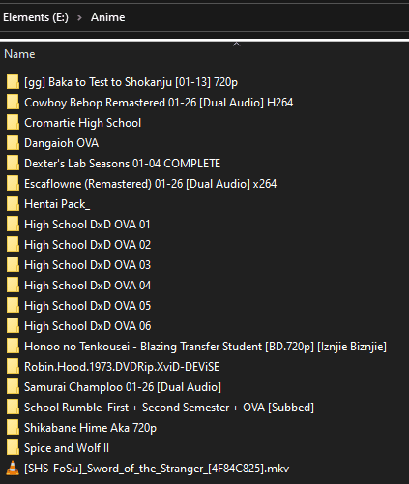
Task: Select the name "High School DxD OVA 03"
Action: (x=88, y=265)
